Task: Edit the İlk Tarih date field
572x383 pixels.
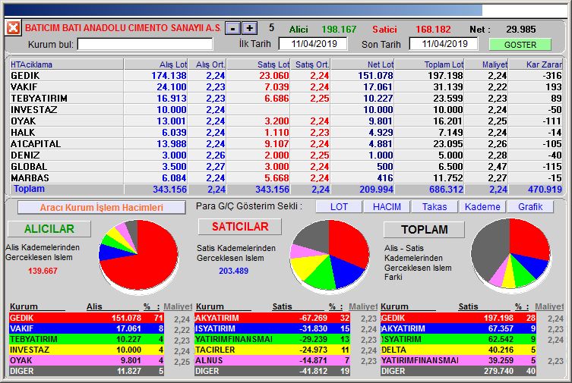Action: [313, 44]
